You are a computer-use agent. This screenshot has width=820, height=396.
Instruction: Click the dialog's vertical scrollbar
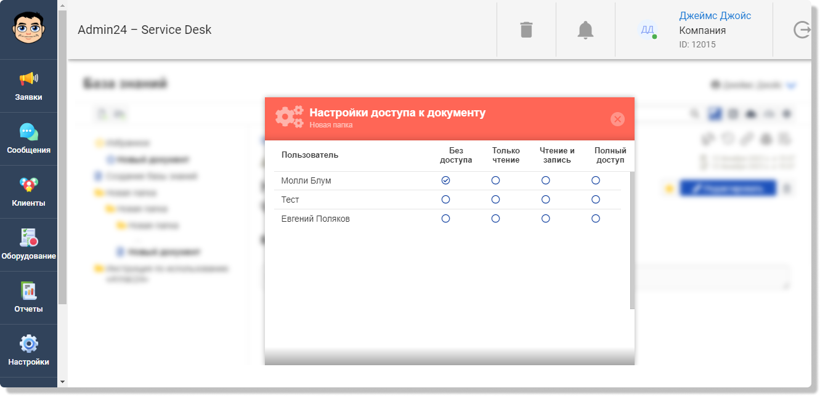point(632,240)
